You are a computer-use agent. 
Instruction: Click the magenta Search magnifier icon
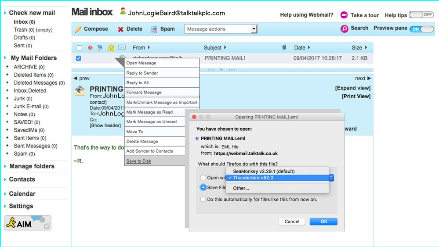344,29
